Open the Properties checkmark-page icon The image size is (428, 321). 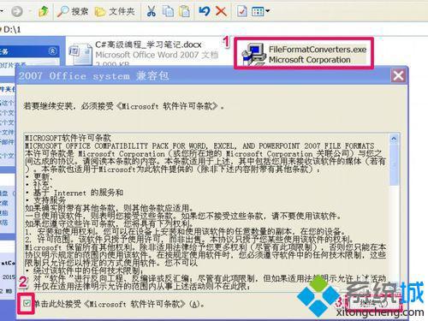click(x=241, y=11)
